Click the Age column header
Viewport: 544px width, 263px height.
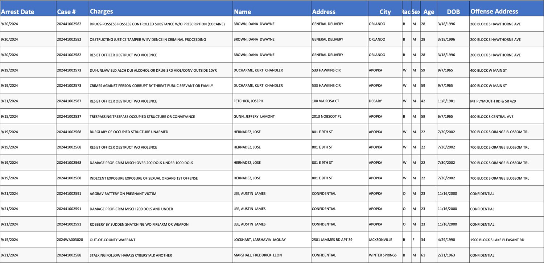429,8
